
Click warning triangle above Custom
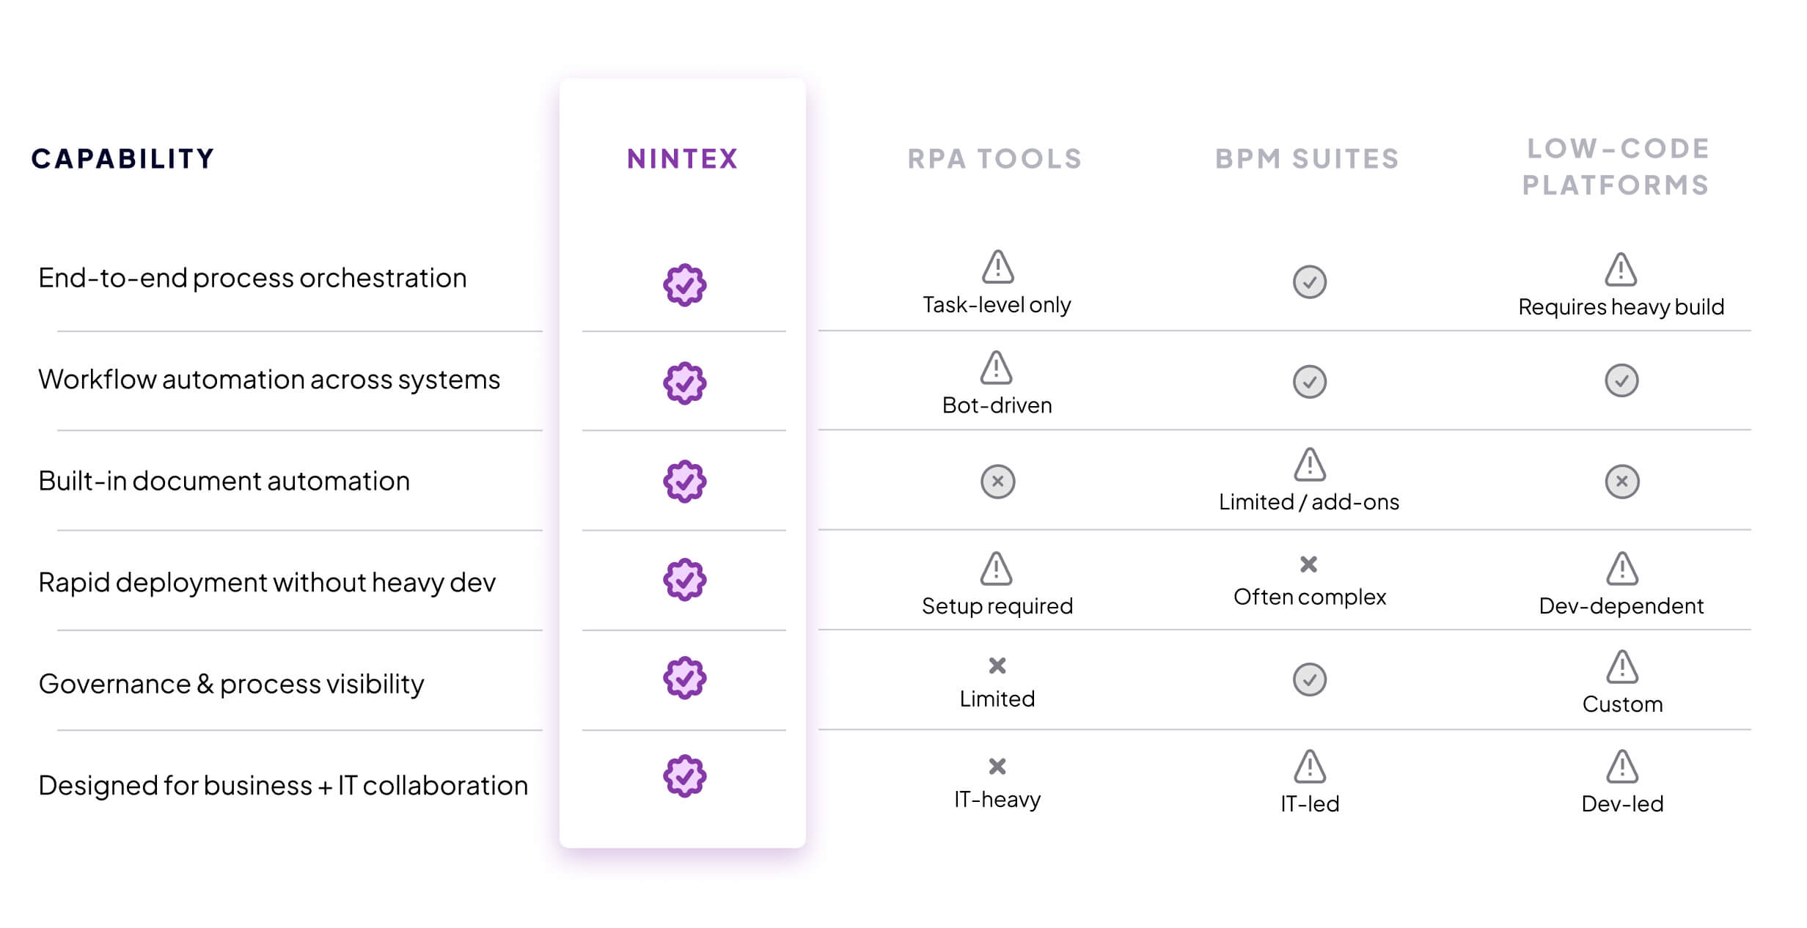1621,666
